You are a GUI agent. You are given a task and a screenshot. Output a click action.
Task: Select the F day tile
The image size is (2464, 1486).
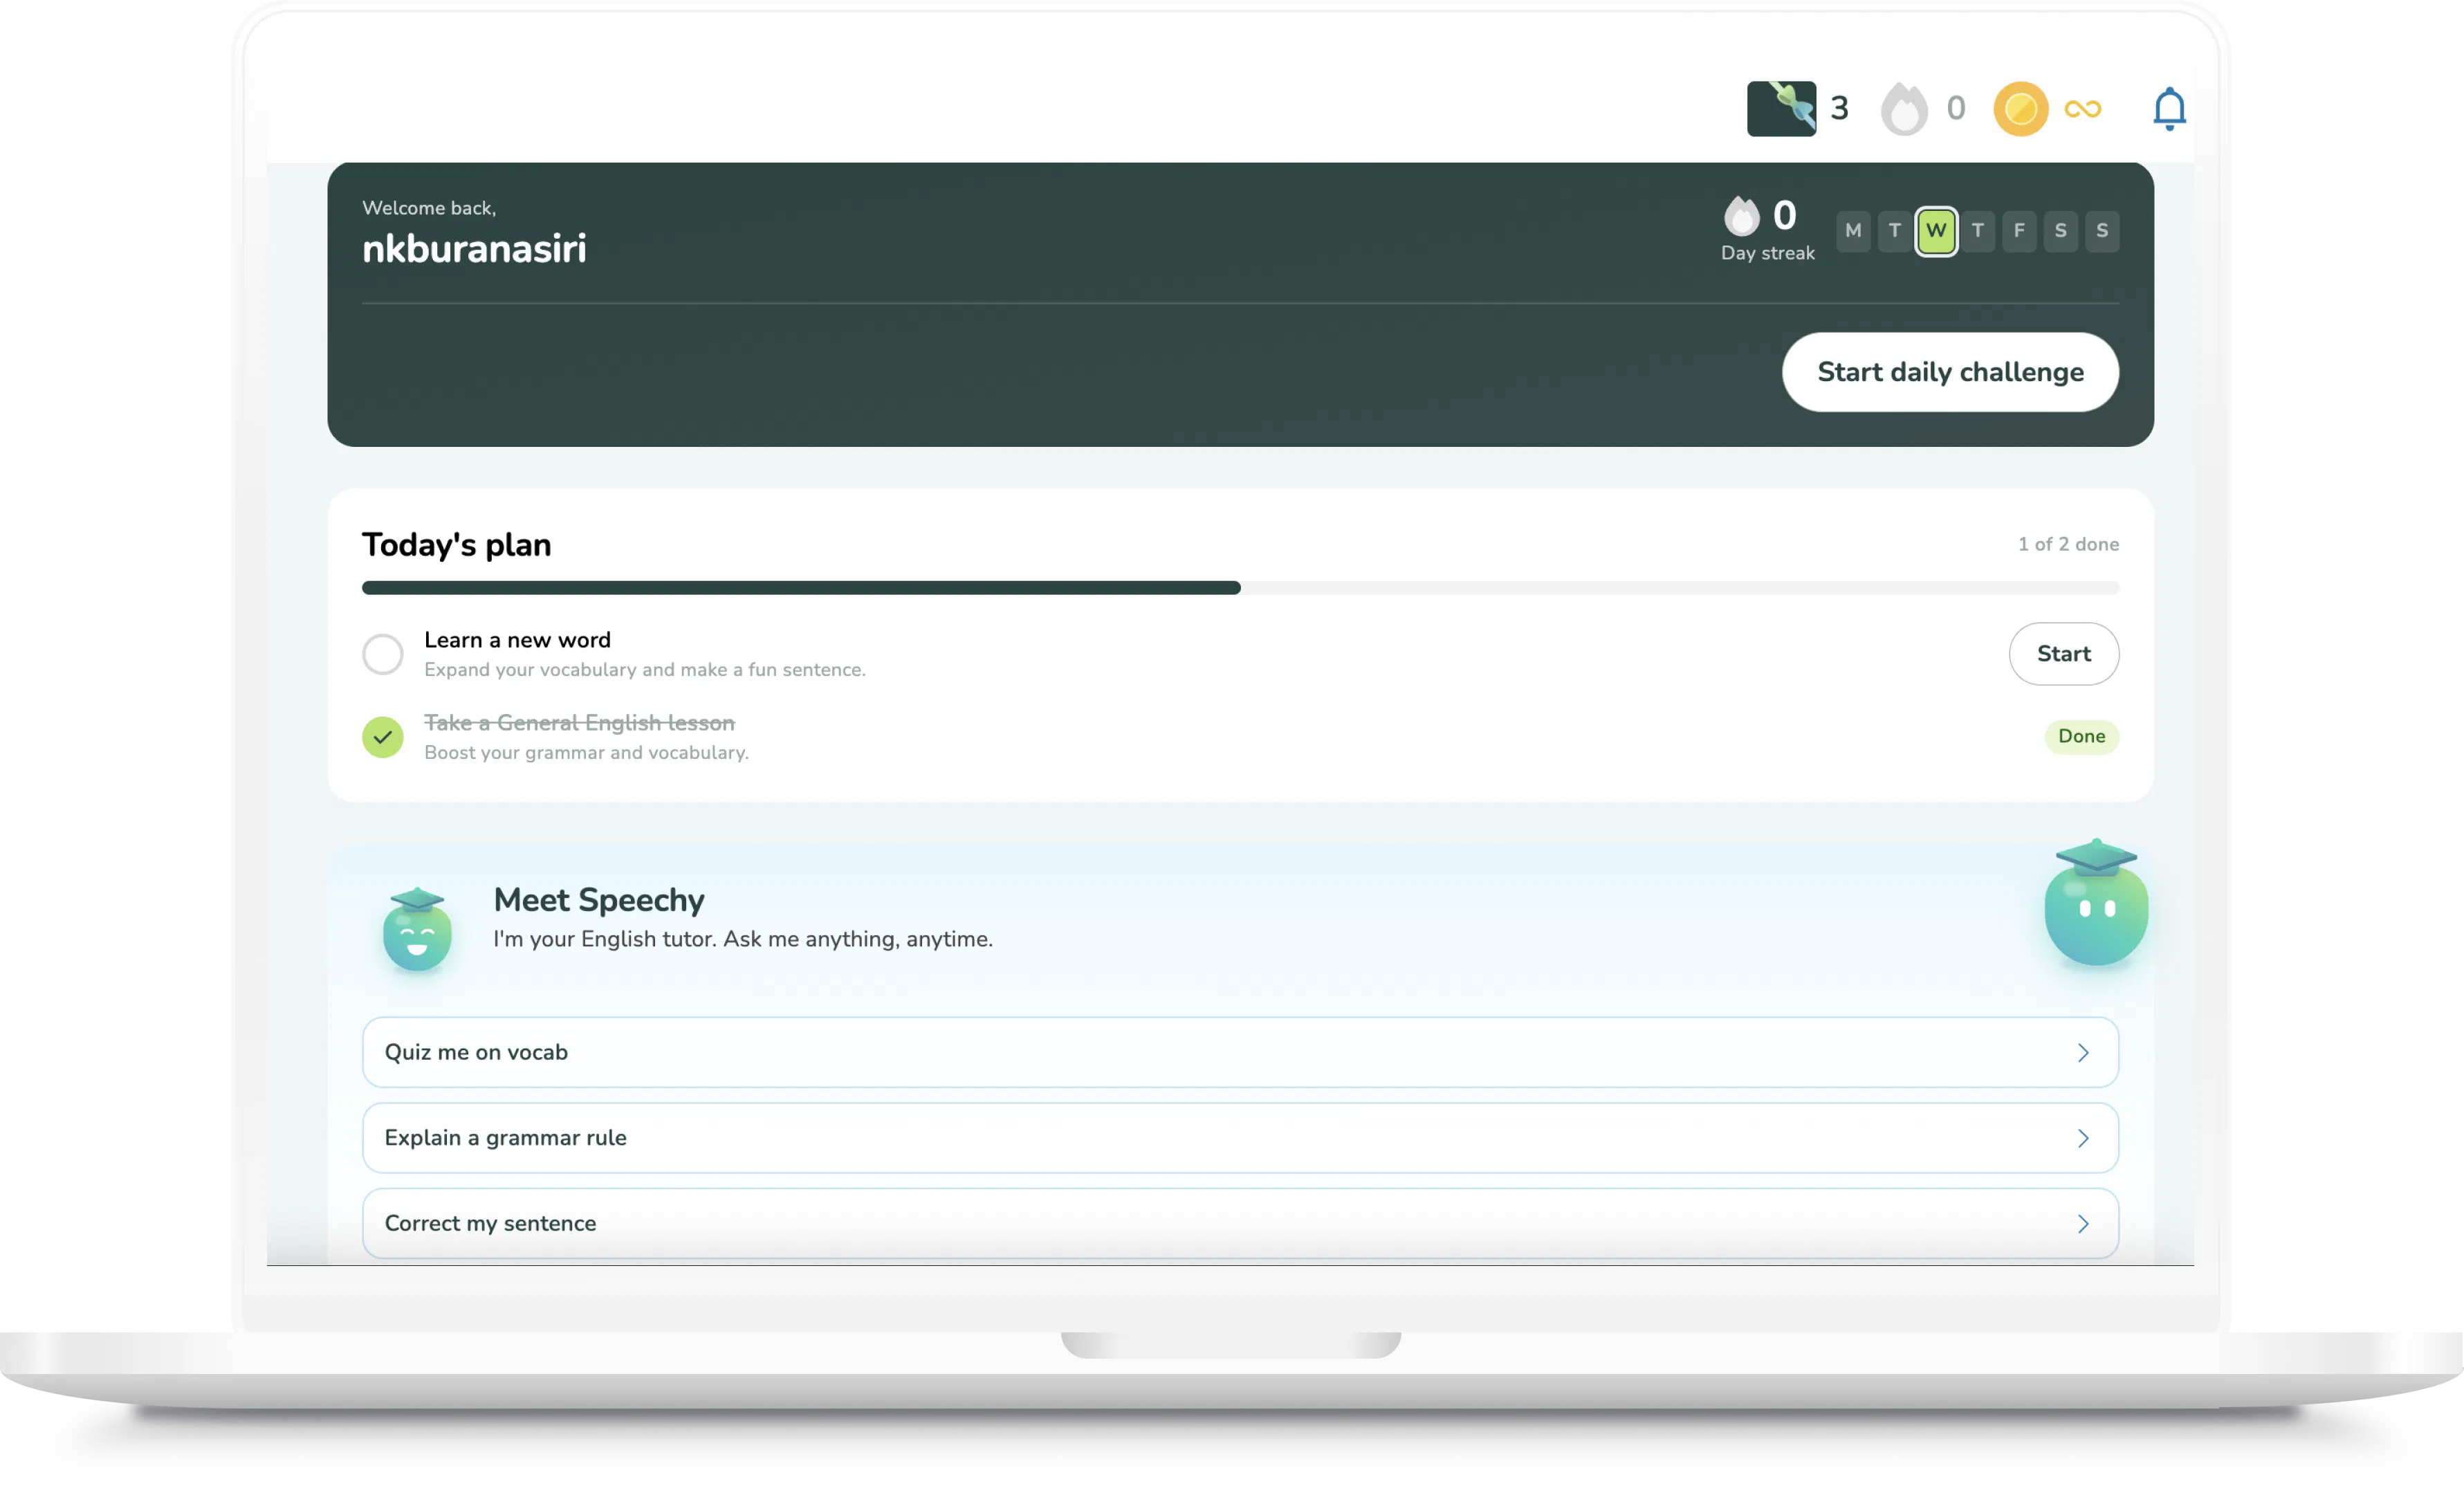[2019, 231]
